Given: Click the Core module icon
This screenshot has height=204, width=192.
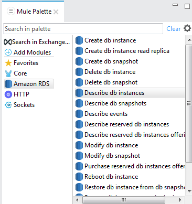Looking at the screenshot, I should click(x=8, y=73).
